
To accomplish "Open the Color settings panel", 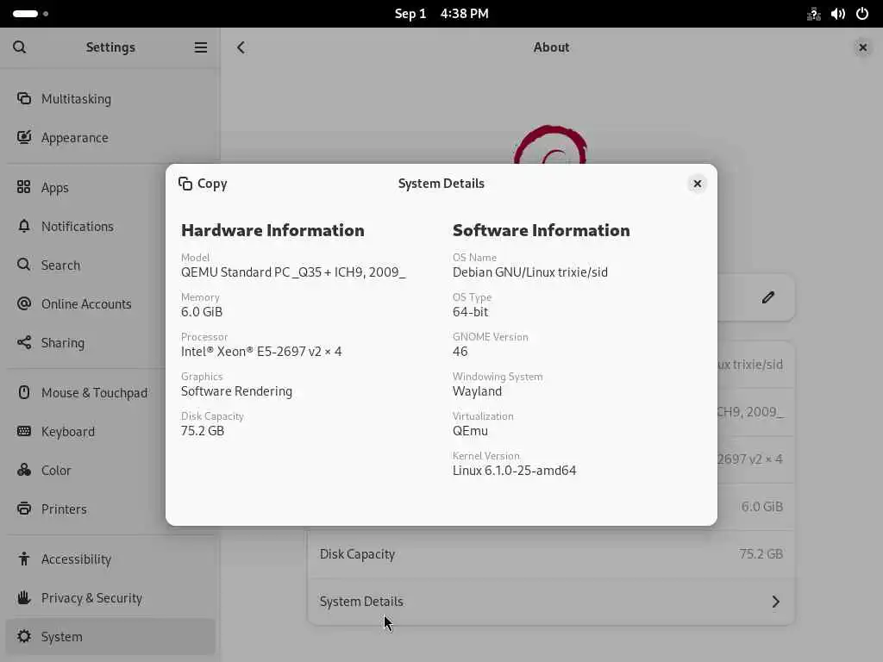I will pyautogui.click(x=110, y=471).
